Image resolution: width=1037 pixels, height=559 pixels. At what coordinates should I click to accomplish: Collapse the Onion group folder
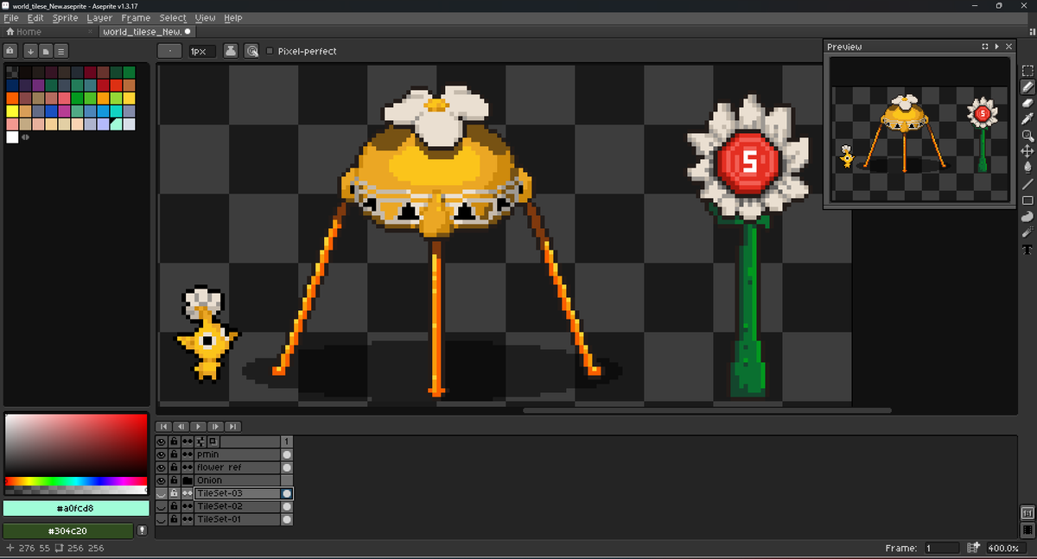[187, 480]
